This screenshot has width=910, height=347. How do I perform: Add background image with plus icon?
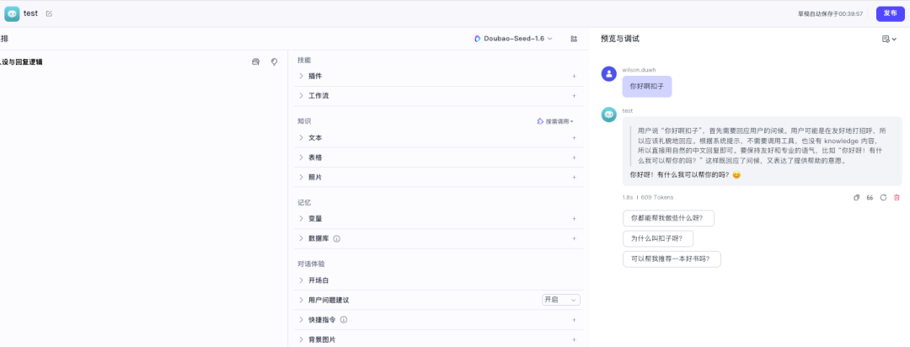(574, 339)
